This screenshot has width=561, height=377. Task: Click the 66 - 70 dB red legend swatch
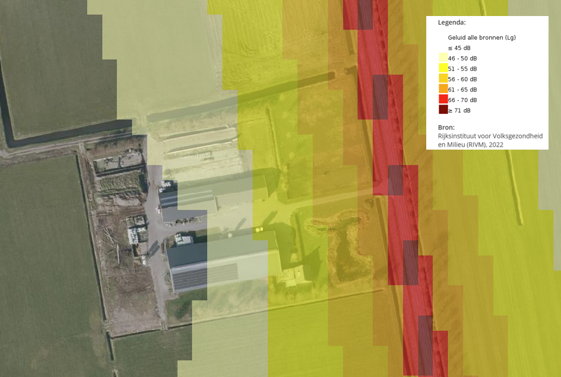(x=443, y=99)
